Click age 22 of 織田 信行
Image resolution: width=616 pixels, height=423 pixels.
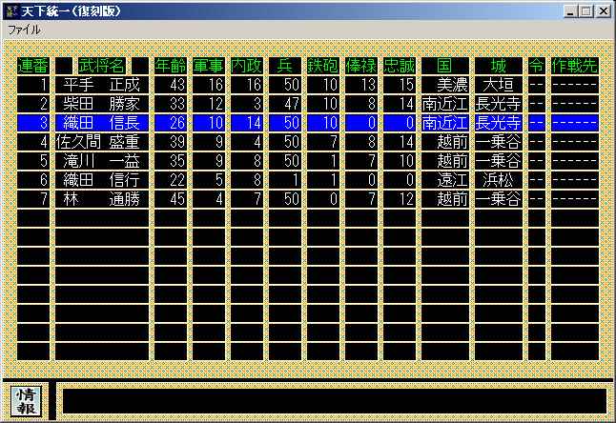click(171, 180)
